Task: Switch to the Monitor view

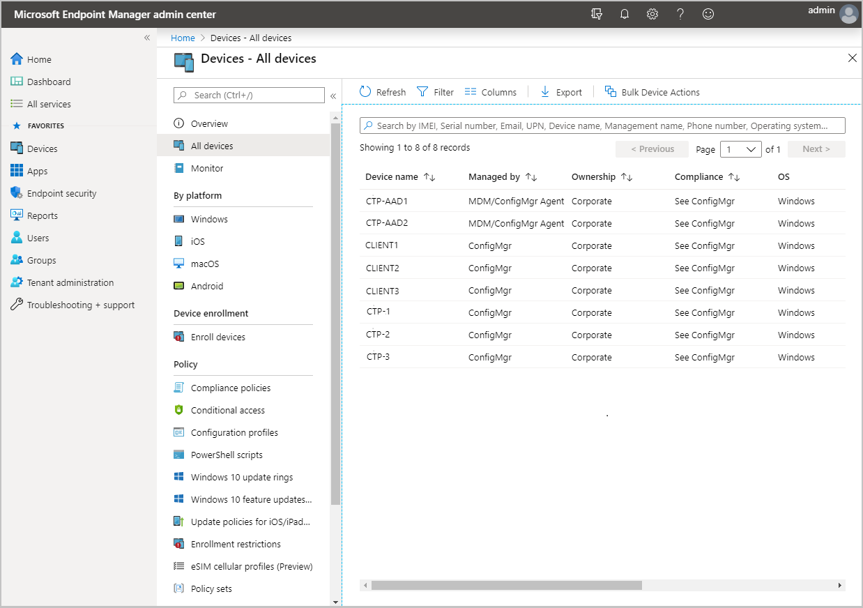Action: [208, 168]
